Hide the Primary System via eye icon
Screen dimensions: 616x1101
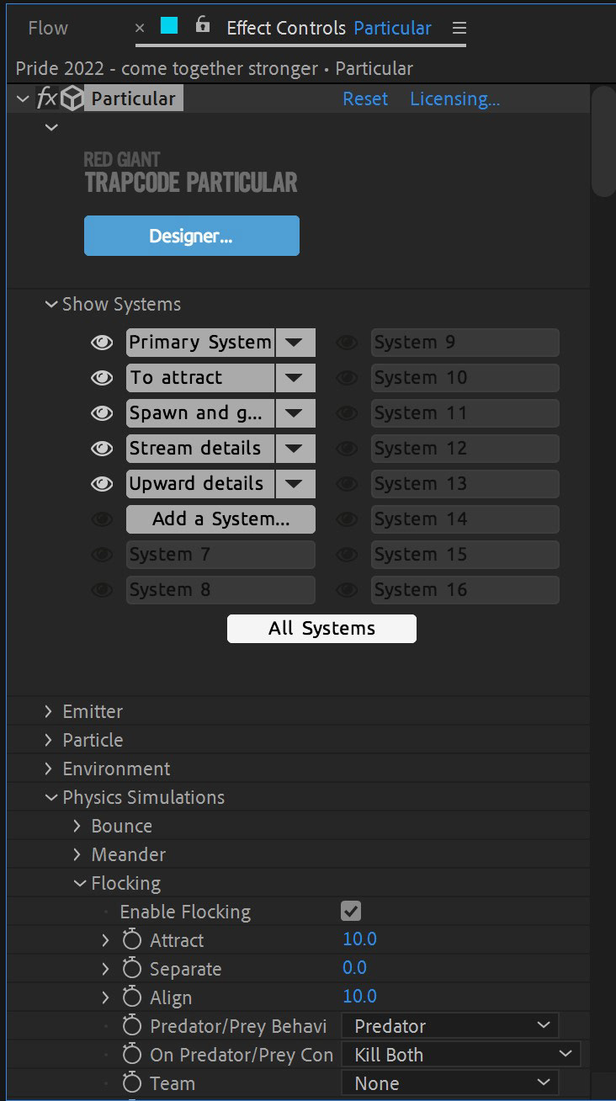tap(102, 343)
